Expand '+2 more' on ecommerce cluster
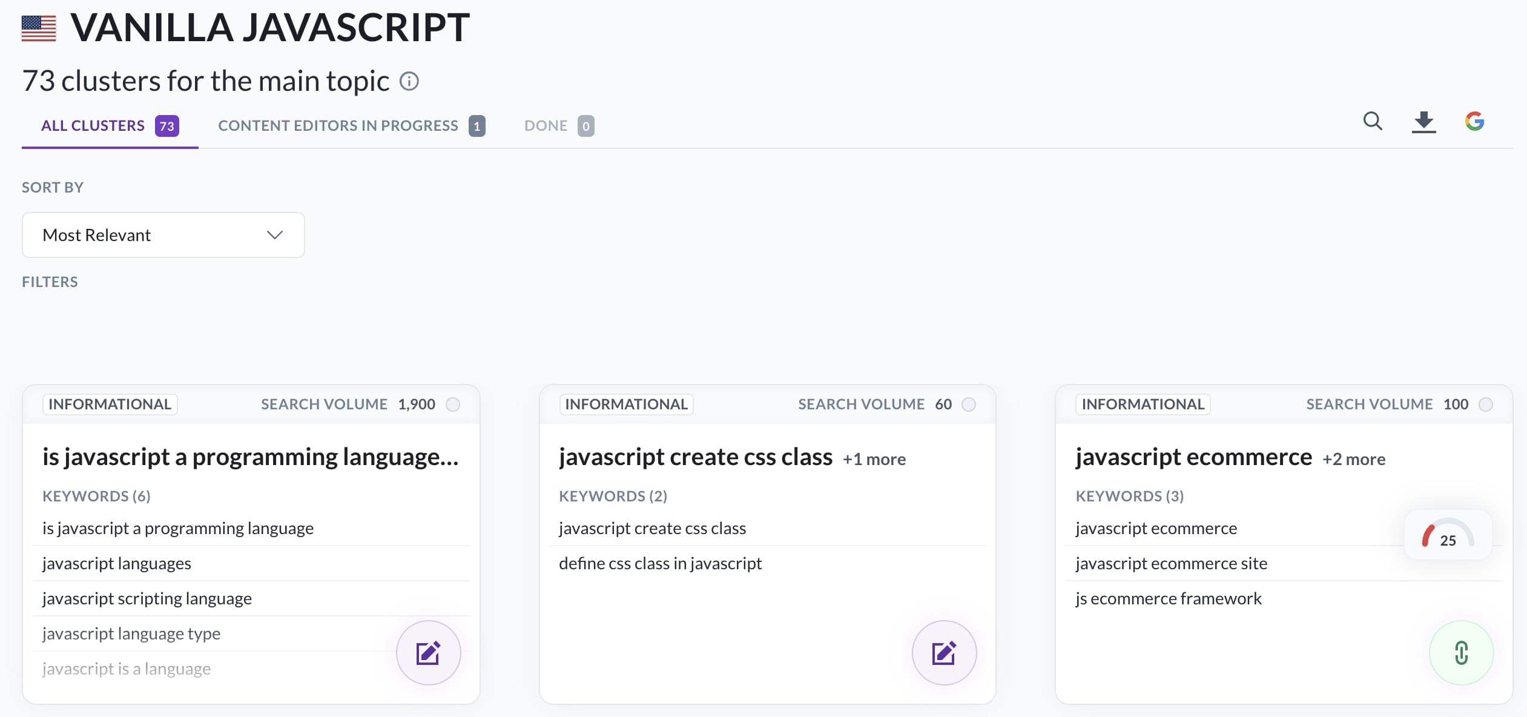1527x717 pixels. [1353, 459]
